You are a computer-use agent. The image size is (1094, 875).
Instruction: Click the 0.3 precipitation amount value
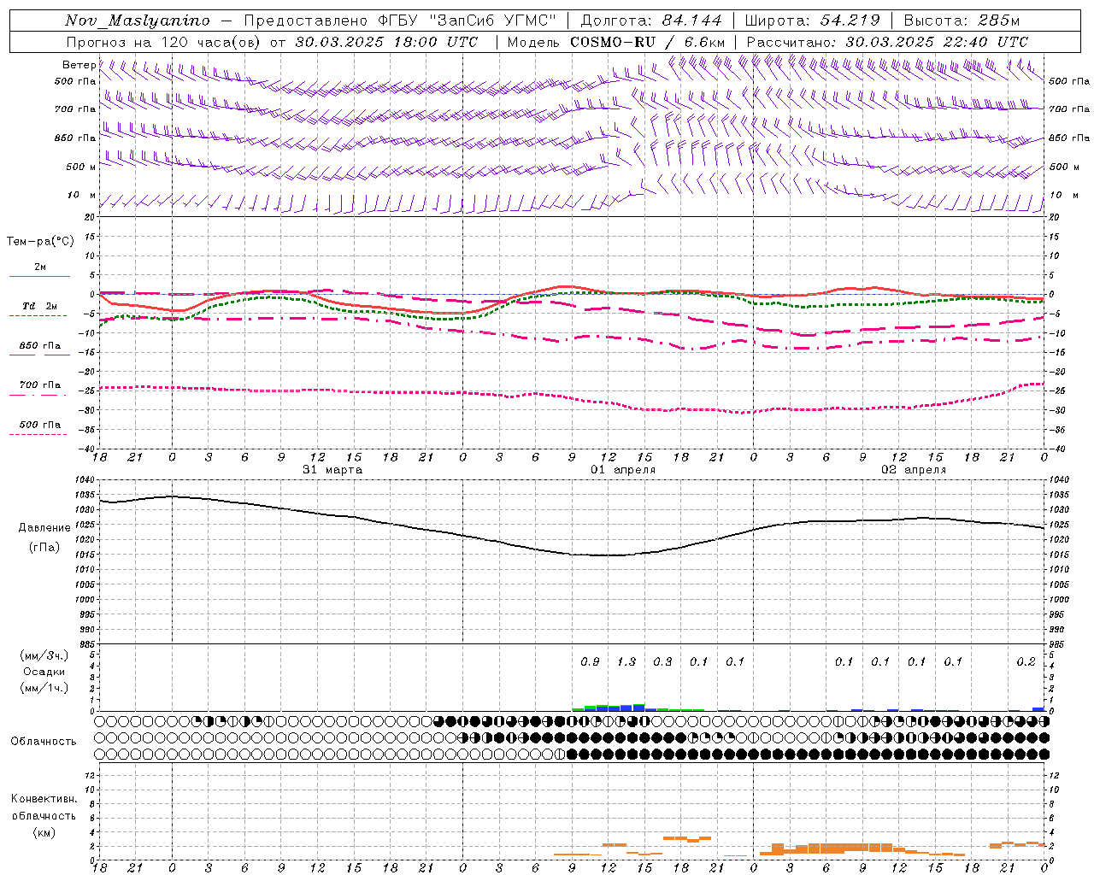(x=662, y=662)
